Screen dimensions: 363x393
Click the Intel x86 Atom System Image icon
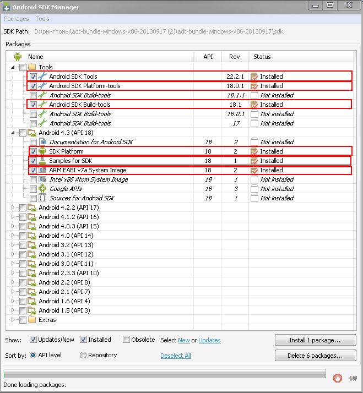[x=42, y=179]
